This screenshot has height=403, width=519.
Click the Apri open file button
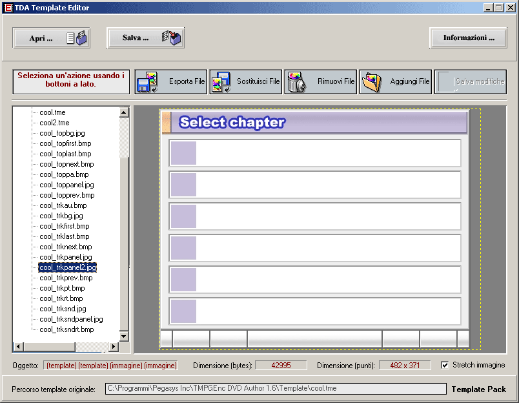pos(51,38)
